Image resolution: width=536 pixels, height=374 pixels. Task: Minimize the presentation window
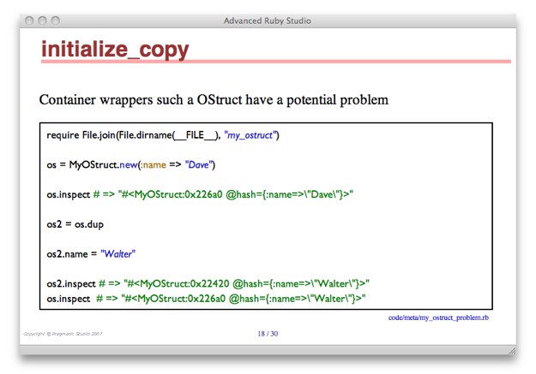coord(43,20)
